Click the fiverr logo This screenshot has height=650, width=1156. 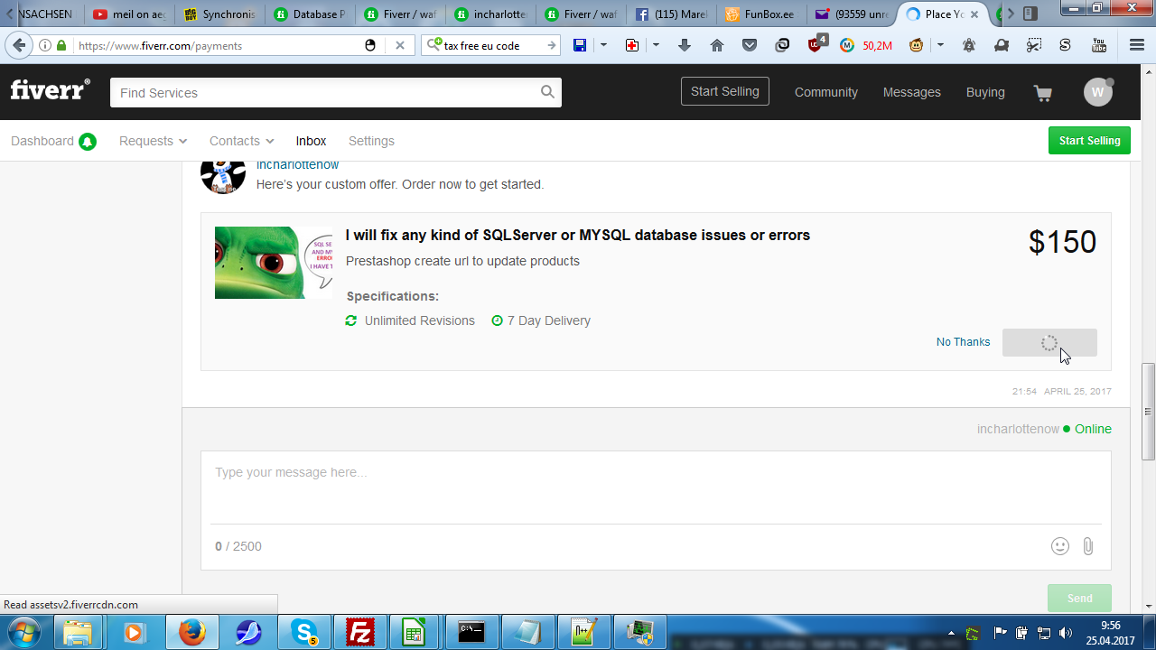click(51, 90)
